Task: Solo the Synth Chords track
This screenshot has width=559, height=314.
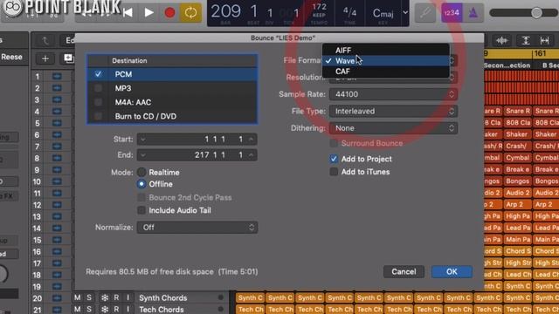Action: pos(89,297)
